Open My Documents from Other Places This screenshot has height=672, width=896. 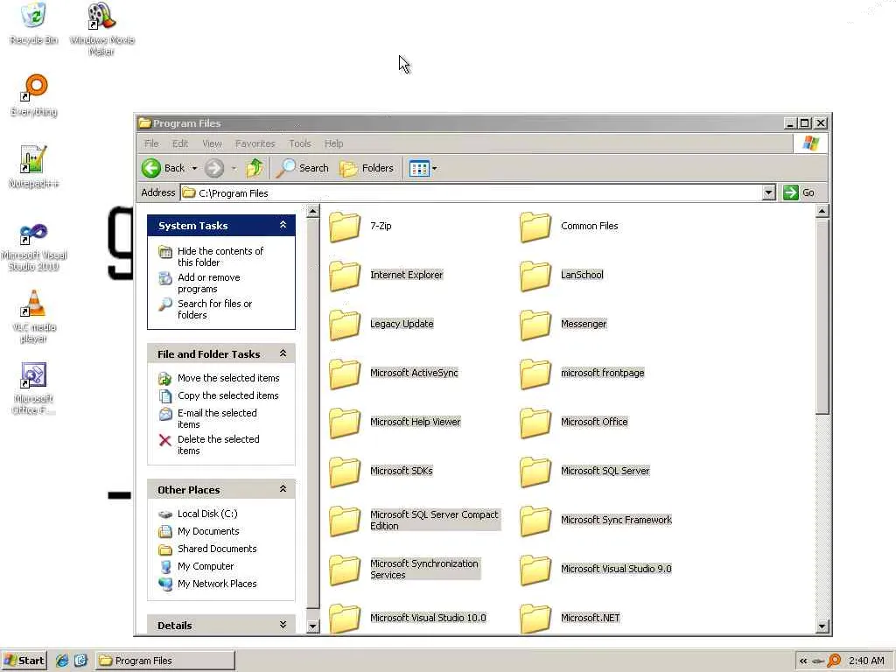click(x=208, y=531)
